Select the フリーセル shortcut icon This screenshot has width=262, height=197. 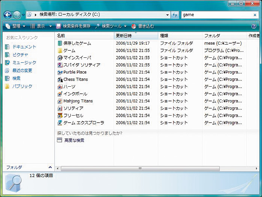[x=60, y=116]
